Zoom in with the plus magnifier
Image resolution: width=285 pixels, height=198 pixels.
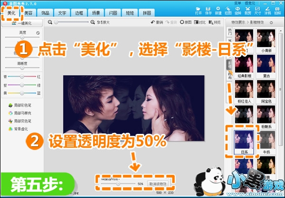tap(93, 22)
